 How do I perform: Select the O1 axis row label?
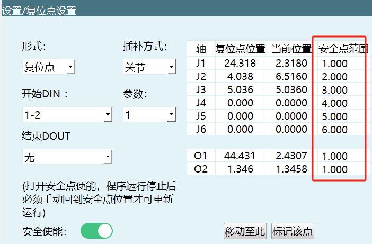[201, 156]
